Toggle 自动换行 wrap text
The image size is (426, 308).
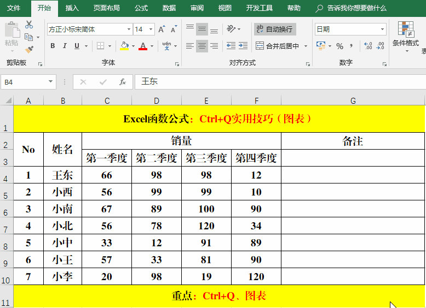click(275, 29)
